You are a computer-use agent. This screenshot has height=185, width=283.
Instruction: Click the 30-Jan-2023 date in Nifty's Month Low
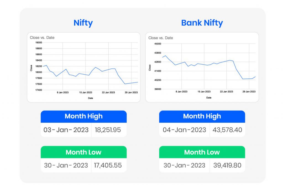pyautogui.click(x=66, y=165)
